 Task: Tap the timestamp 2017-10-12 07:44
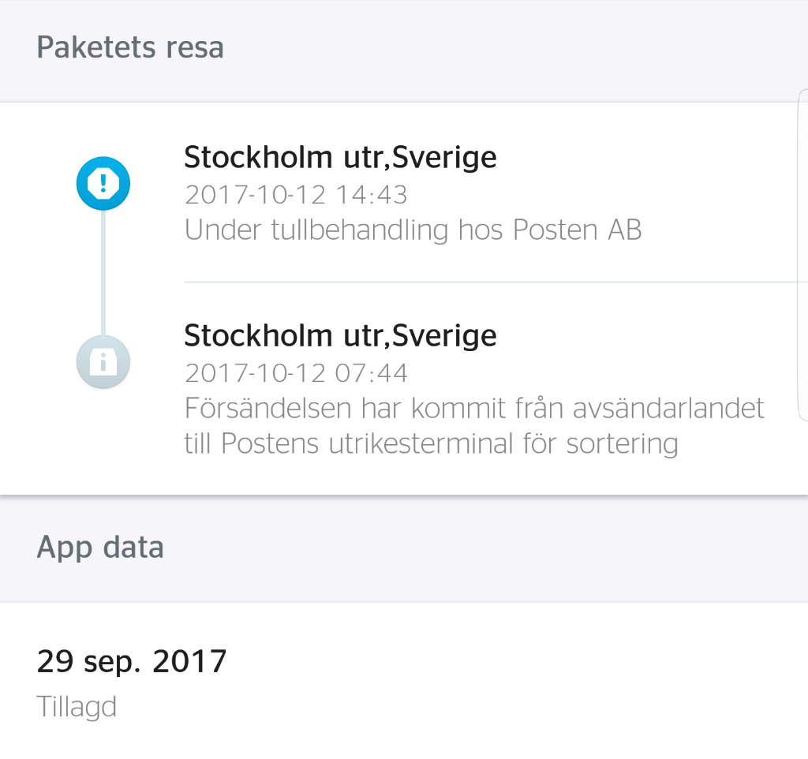[x=296, y=372]
